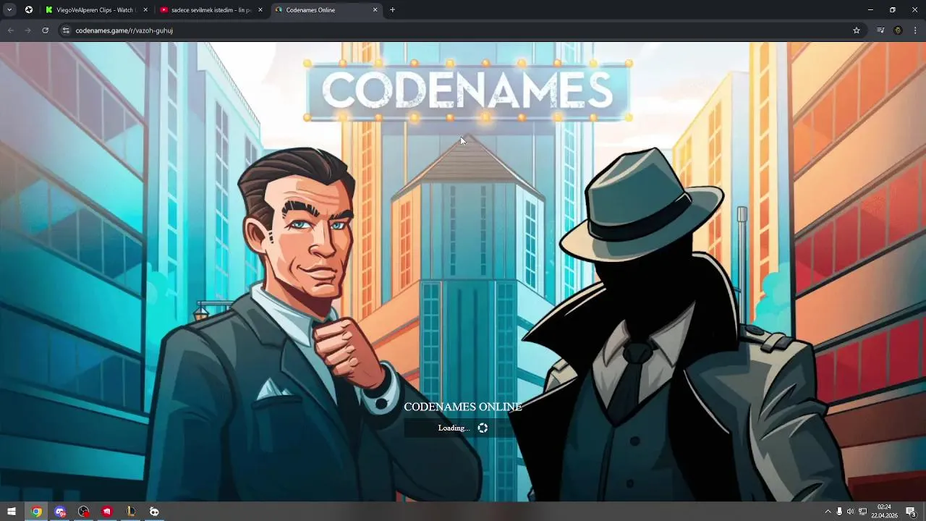Open OBS Studio recording taskbar icon
Screen dimensions: 926x521
(84, 512)
